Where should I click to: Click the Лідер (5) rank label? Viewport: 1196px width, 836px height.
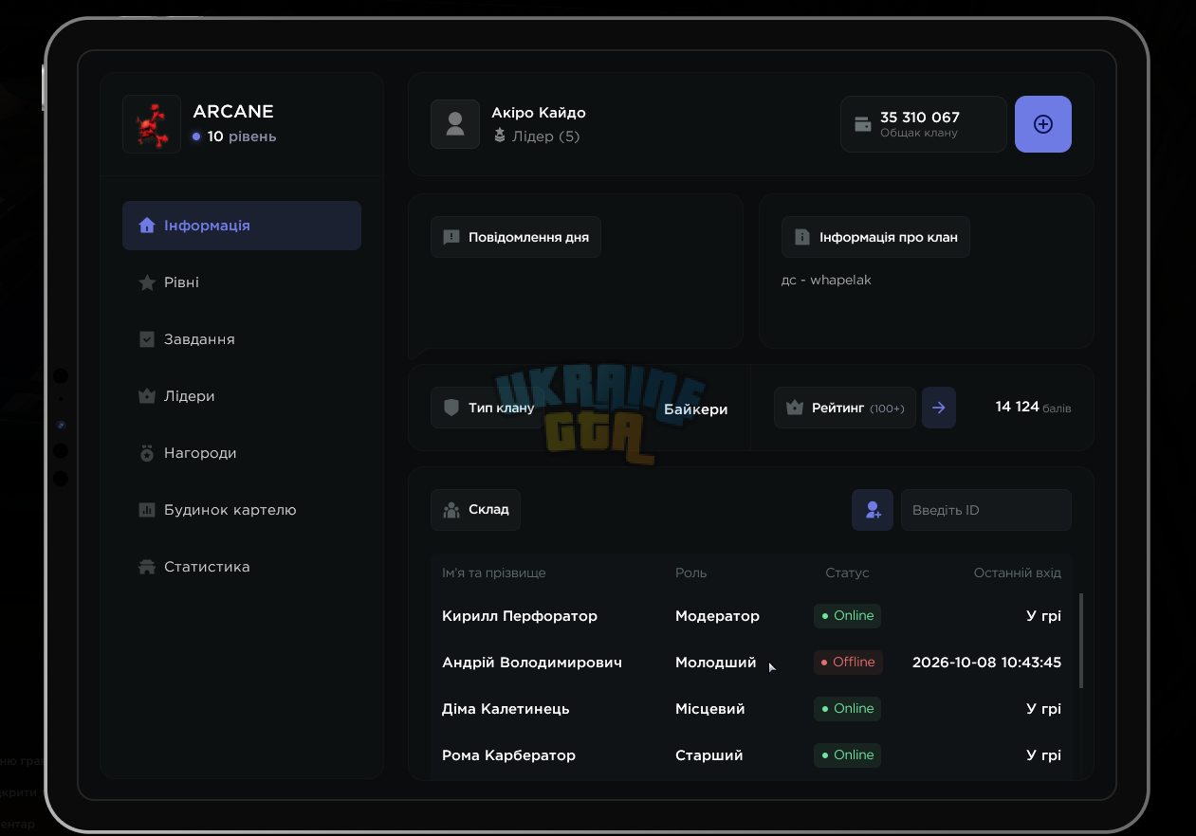(545, 136)
